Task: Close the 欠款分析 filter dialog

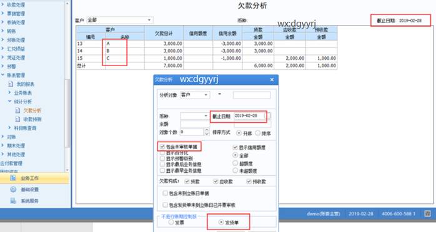Action: tap(272, 80)
